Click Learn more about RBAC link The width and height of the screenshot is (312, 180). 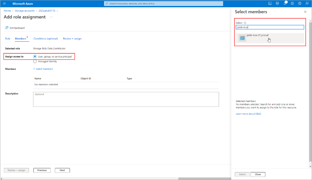tap(248, 114)
